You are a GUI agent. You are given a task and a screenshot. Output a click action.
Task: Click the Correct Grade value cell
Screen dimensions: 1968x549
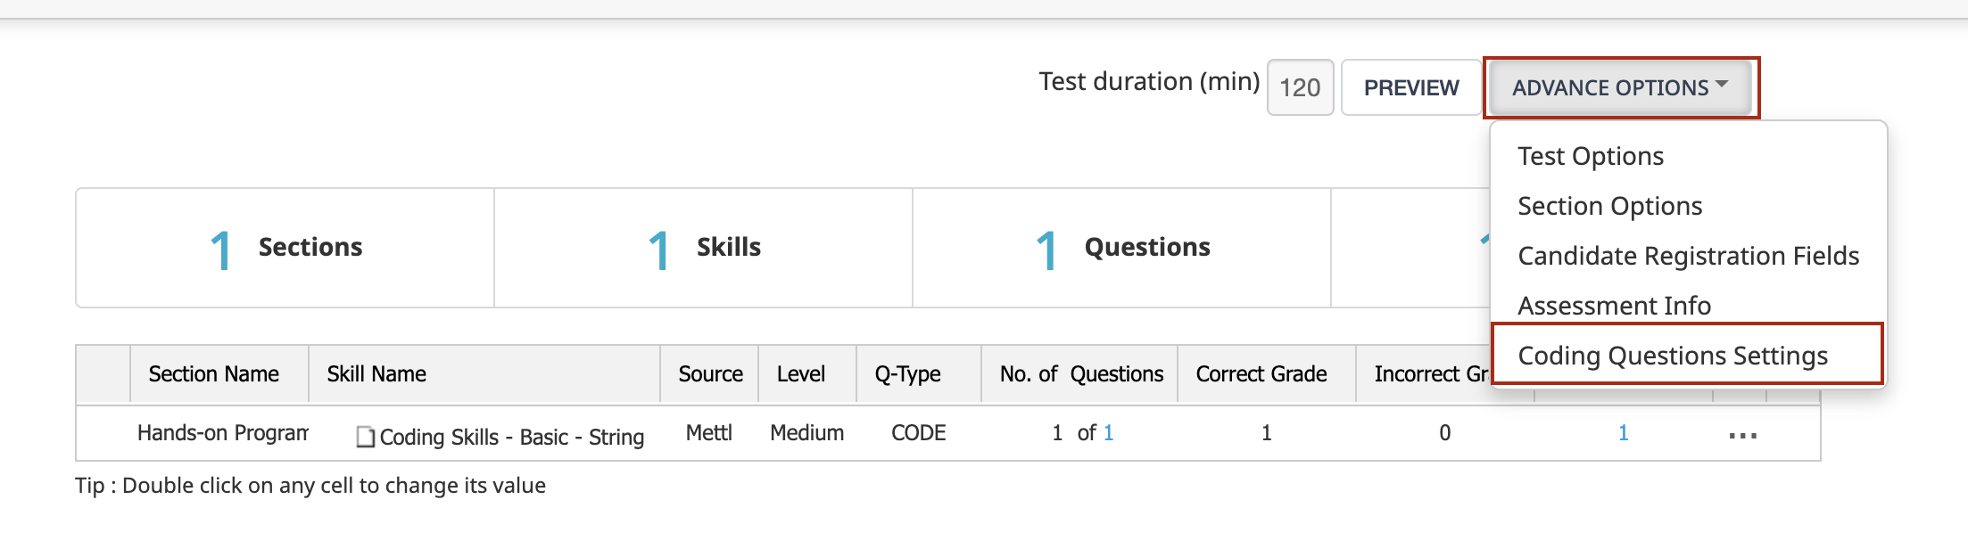1266,433
